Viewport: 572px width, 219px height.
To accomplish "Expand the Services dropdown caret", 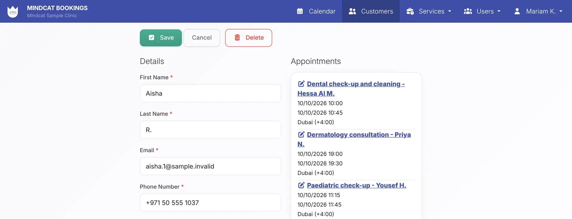I will [450, 11].
